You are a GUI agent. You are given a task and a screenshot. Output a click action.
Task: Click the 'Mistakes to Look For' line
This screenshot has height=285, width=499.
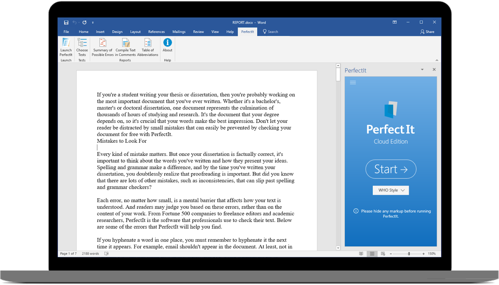pyautogui.click(x=122, y=141)
